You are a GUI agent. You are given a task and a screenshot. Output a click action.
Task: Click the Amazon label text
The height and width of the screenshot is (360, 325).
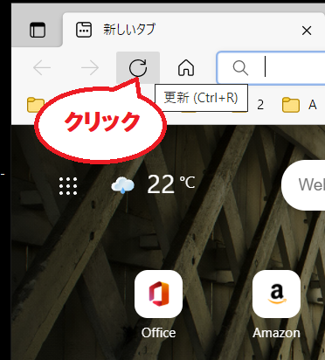276,333
